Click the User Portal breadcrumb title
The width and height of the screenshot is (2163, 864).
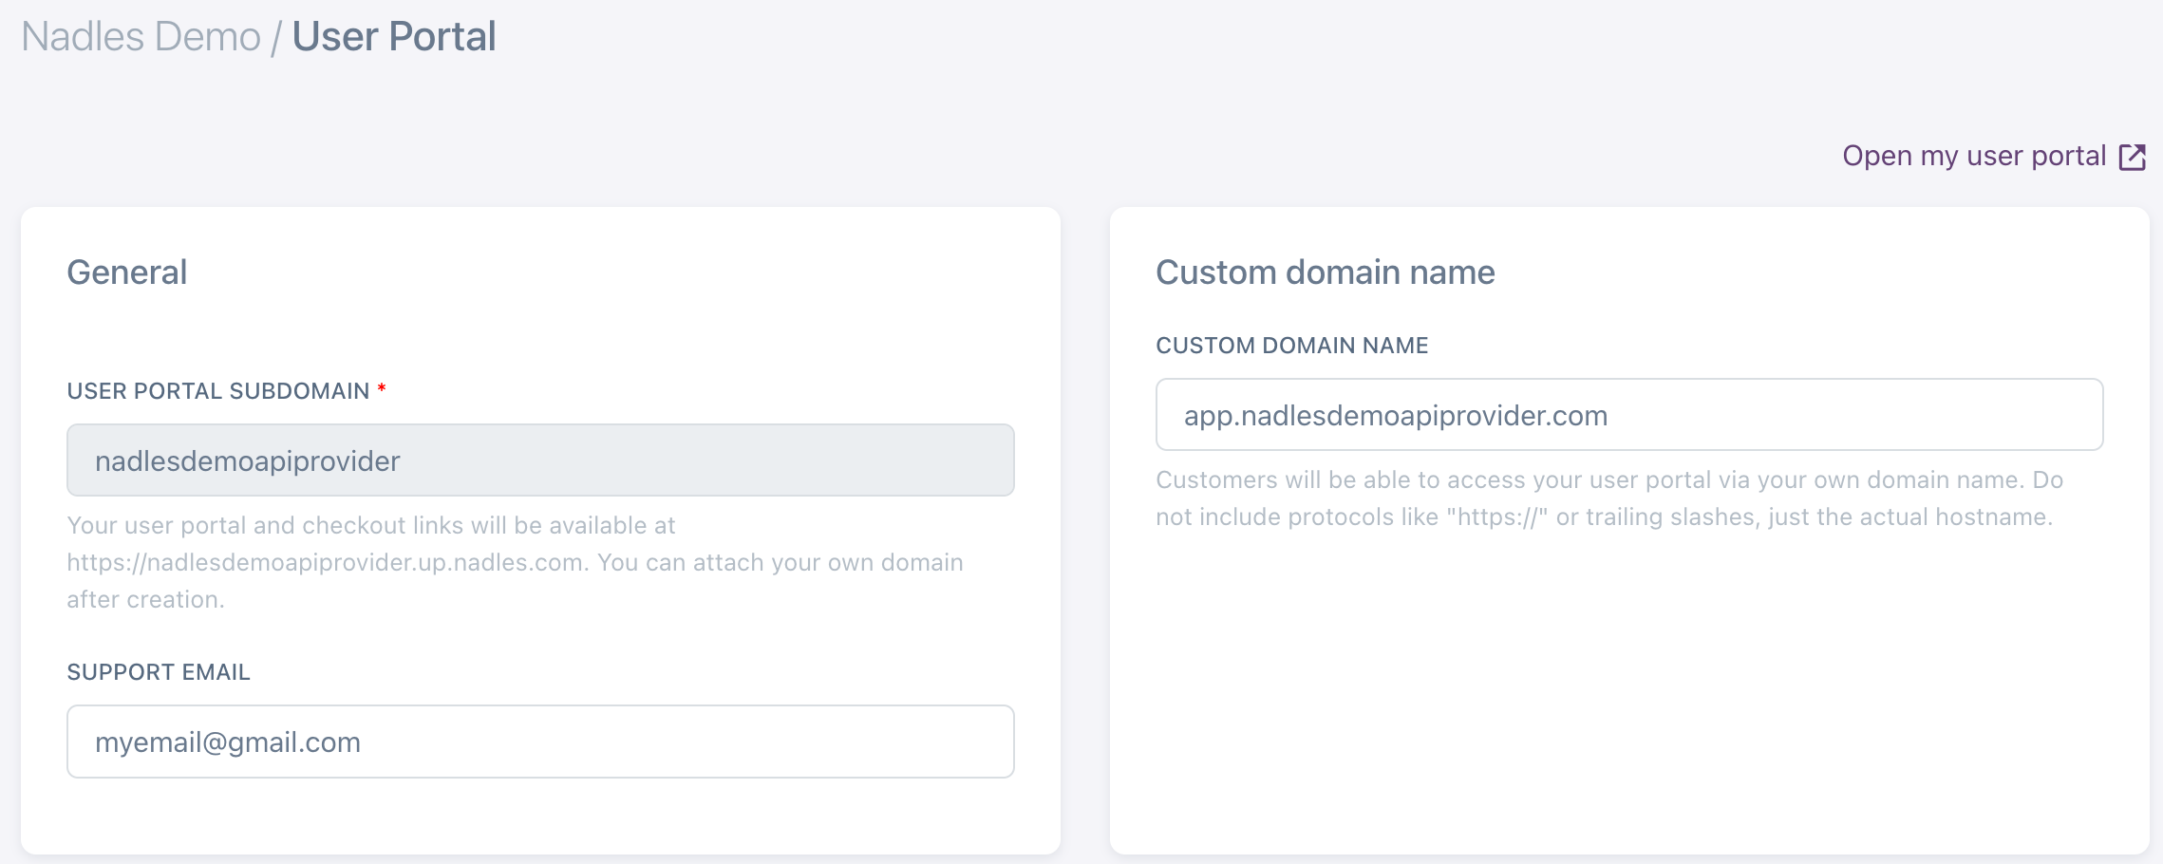coord(394,37)
